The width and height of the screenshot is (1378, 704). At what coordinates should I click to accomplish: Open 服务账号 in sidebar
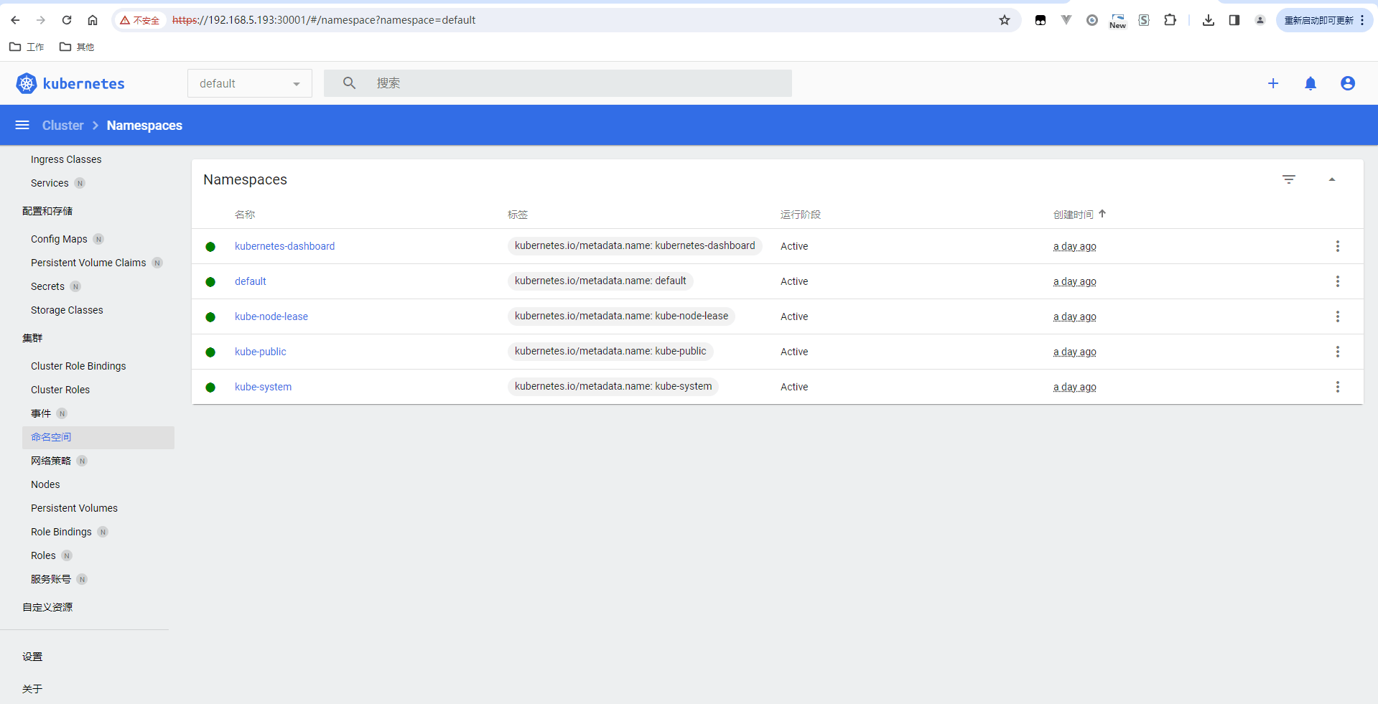click(x=51, y=579)
